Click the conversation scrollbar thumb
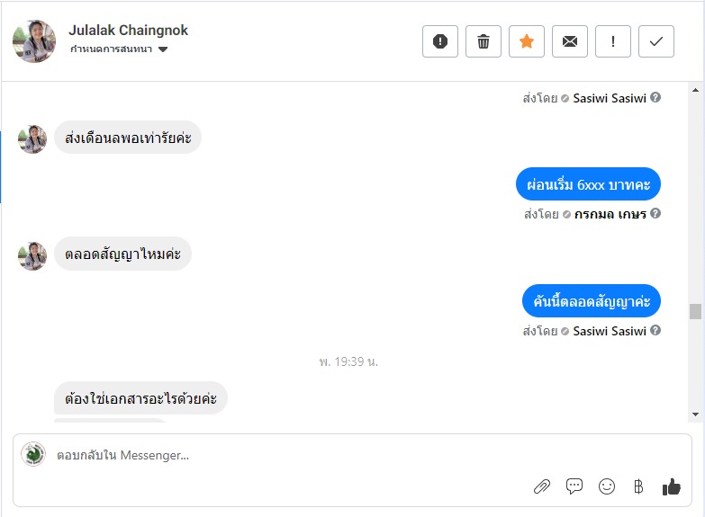 695,311
